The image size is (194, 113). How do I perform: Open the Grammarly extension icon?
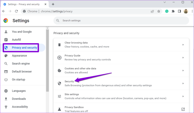pyautogui.click(x=167, y=11)
